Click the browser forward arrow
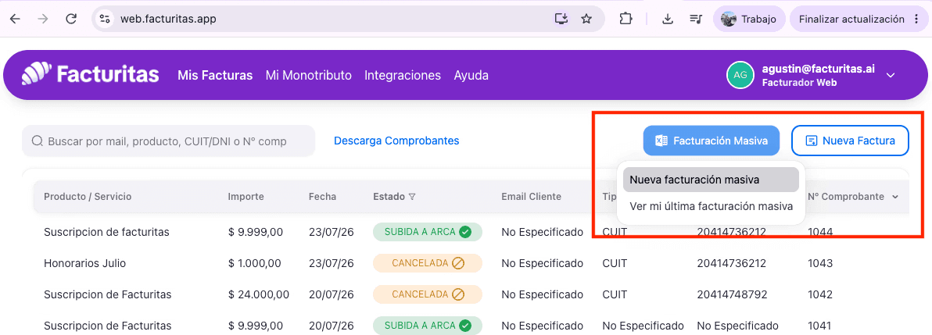Image resolution: width=932 pixels, height=335 pixels. coord(43,19)
